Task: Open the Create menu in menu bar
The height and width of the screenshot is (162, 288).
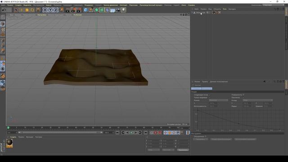Action: (x=18, y=5)
